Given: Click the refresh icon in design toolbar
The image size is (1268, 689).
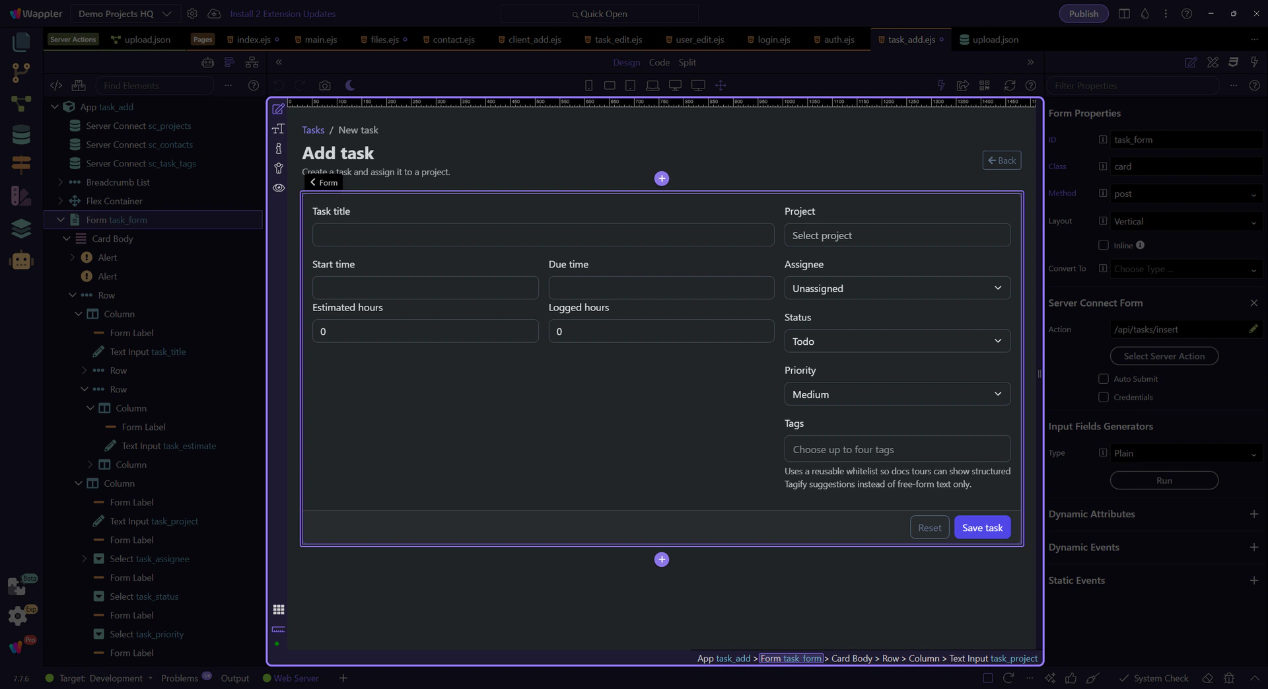Looking at the screenshot, I should pyautogui.click(x=1009, y=85).
